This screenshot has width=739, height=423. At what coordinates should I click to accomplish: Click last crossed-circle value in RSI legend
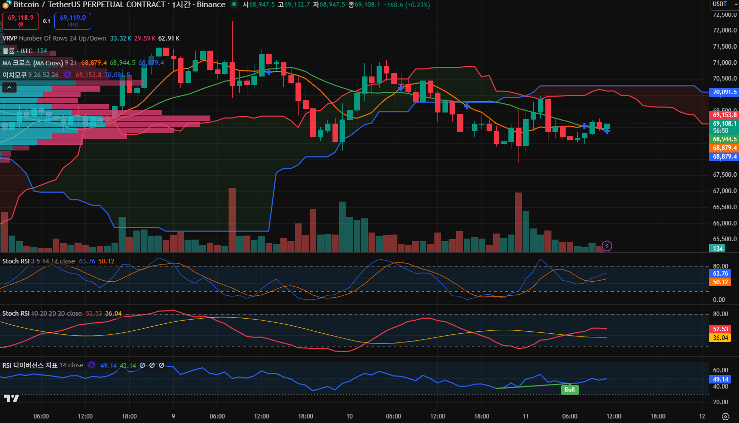coord(162,365)
